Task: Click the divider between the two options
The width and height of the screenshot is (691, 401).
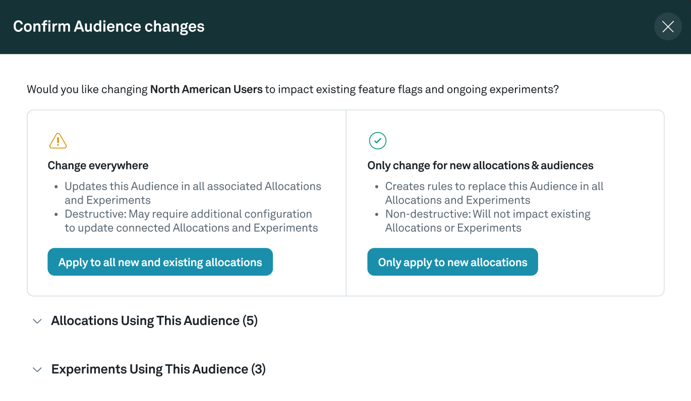Action: (x=346, y=203)
